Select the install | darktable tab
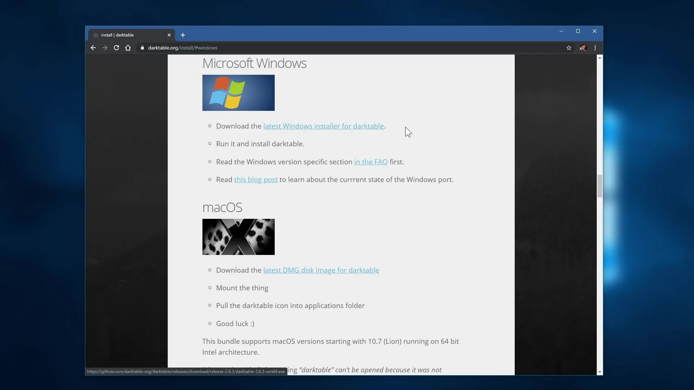The height and width of the screenshot is (390, 694). [x=132, y=35]
